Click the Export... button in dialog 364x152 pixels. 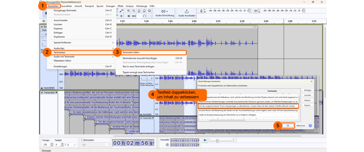307,105
